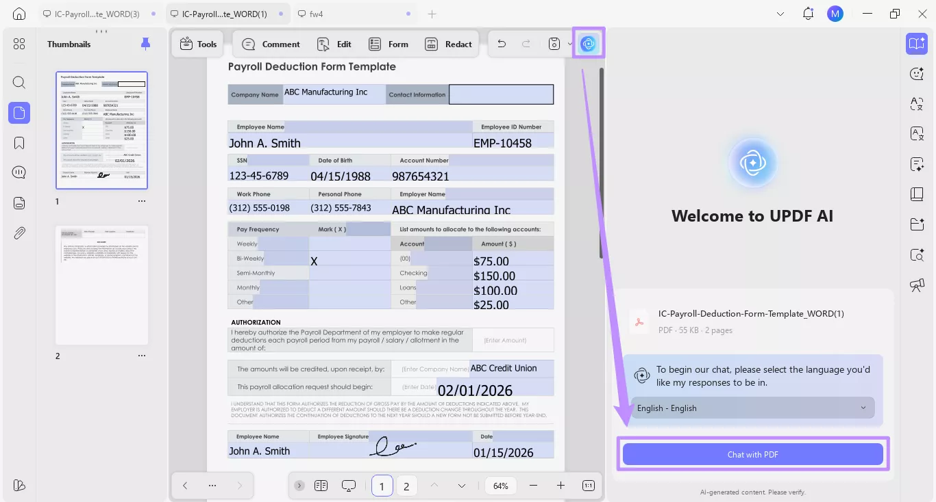This screenshot has height=502, width=936.
Task: Open the English - English language dropdown
Action: point(752,408)
